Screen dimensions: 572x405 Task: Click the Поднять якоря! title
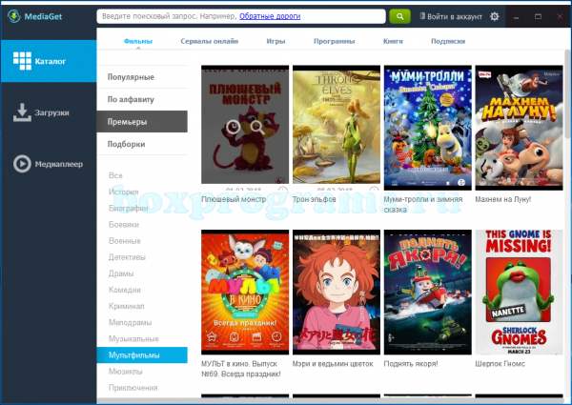click(411, 364)
